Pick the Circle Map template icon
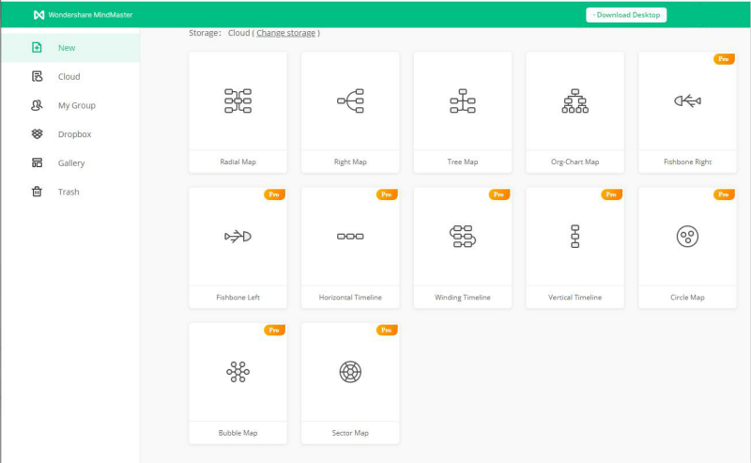This screenshot has height=463, width=751. (x=687, y=237)
